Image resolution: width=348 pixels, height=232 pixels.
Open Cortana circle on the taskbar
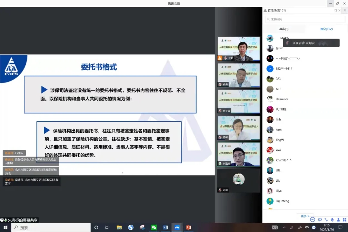(x=96, y=227)
